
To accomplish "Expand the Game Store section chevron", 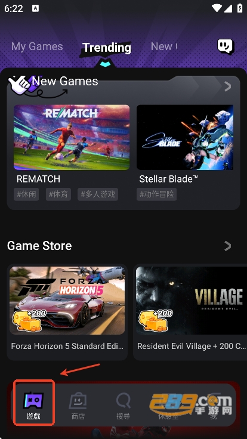I will (228, 246).
